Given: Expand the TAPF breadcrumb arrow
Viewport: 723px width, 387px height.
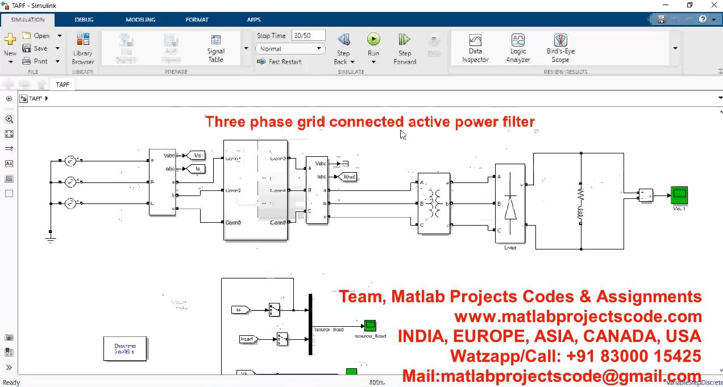Looking at the screenshot, I should click(47, 98).
